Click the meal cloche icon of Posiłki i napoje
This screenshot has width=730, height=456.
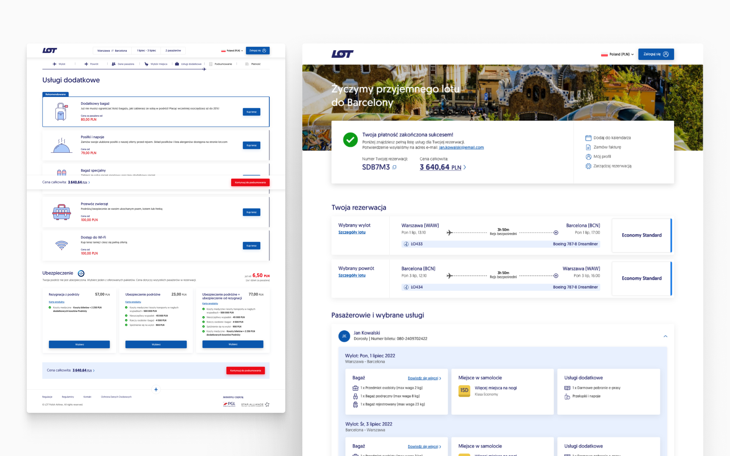[x=61, y=145]
